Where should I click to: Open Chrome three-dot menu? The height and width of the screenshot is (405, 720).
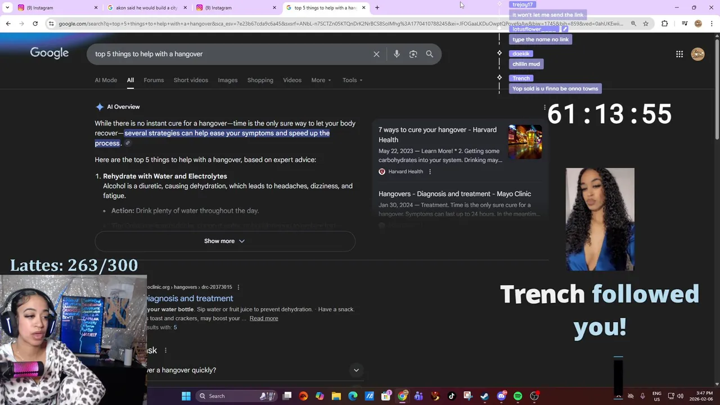point(710,24)
